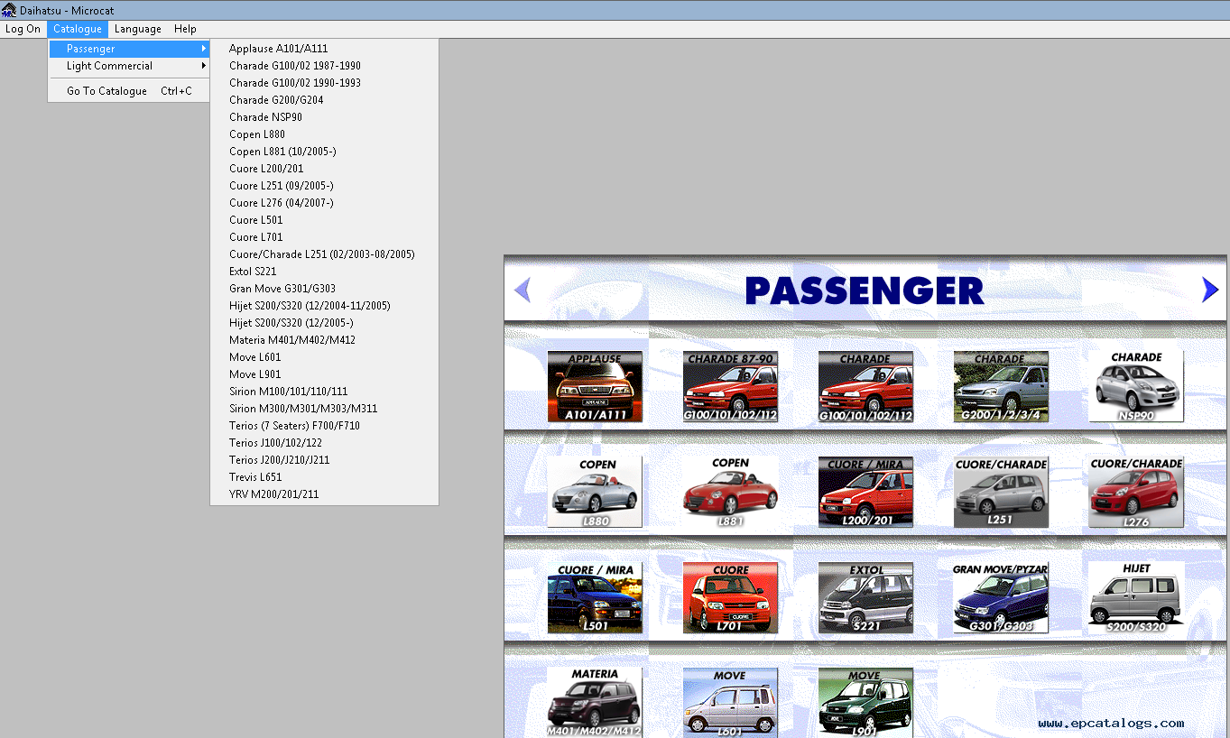This screenshot has height=738, width=1230.
Task: Open the Cuore / Mira L200/201 thumbnail
Action: click(x=865, y=492)
